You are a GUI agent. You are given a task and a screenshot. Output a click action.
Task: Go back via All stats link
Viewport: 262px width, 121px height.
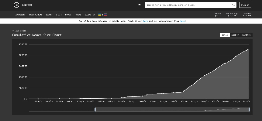[x=19, y=31]
